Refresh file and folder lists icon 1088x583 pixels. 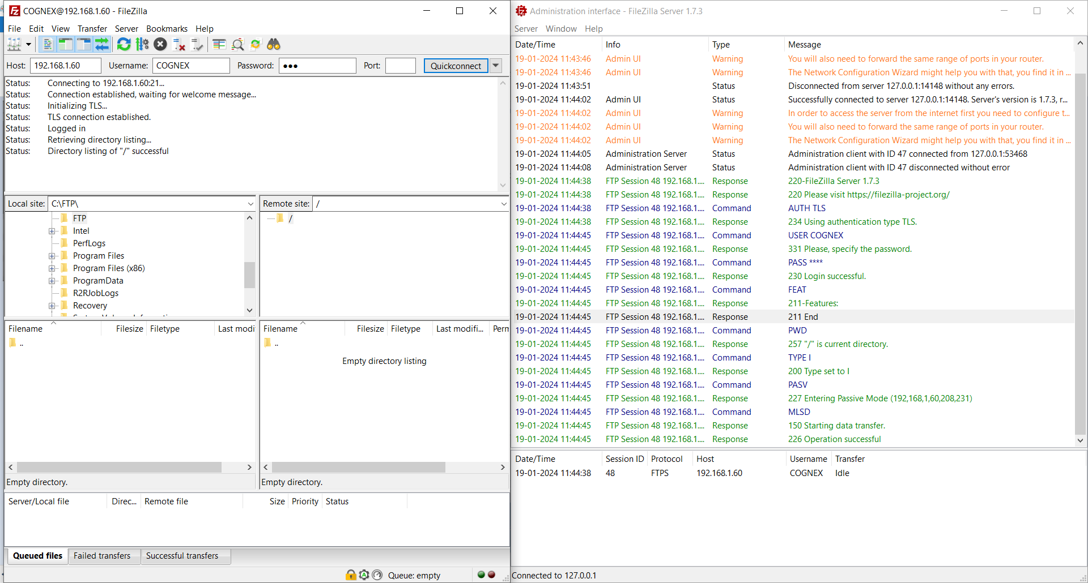pyautogui.click(x=124, y=44)
